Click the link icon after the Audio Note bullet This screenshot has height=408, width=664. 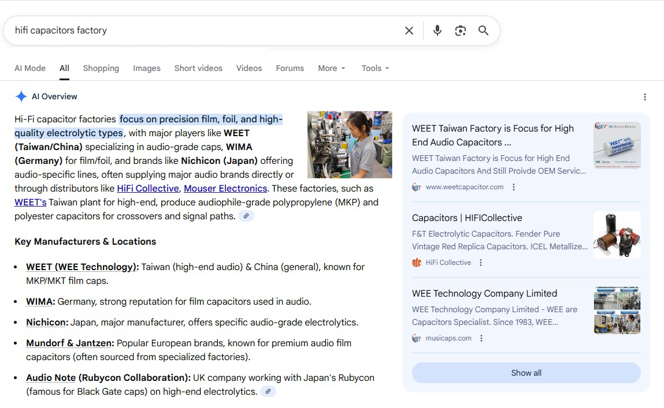[267, 391]
